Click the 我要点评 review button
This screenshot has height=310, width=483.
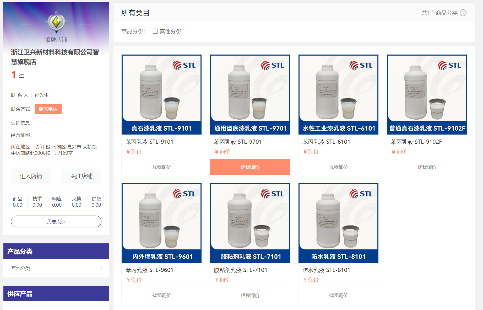[56, 222]
